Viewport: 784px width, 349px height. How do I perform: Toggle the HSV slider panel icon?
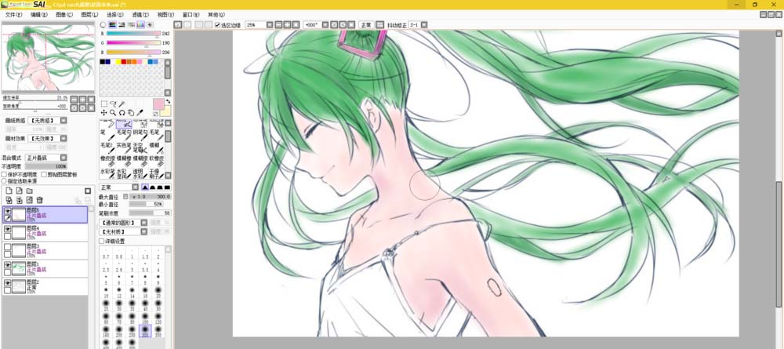(122, 24)
